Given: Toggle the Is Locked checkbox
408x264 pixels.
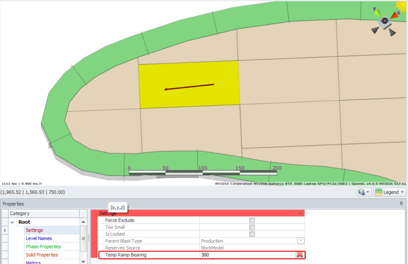Looking at the screenshot, I should [252, 234].
